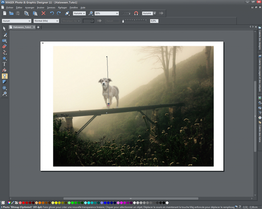The width and height of the screenshot is (262, 209).
Task: Choose the Shadow tool
Action: point(5,82)
